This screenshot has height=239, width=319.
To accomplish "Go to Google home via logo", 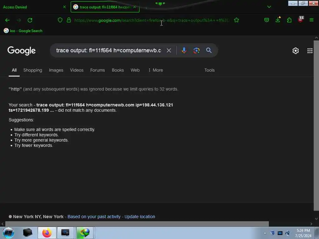I will (21, 51).
